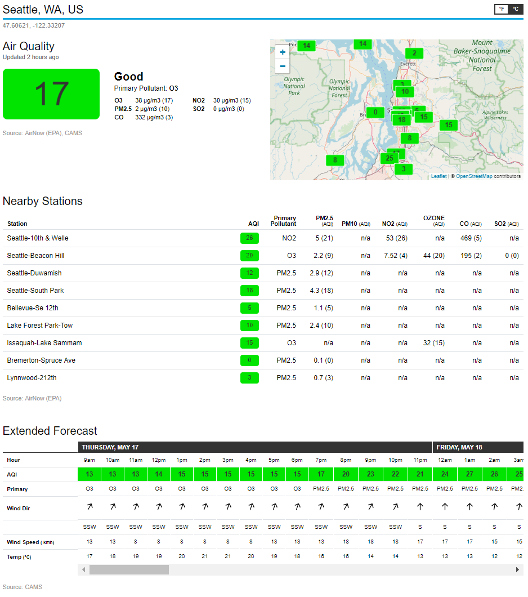Viewport: 528px width, 597px height.
Task: Open the AQI 15 marker east of Seattle
Action: 448,125
